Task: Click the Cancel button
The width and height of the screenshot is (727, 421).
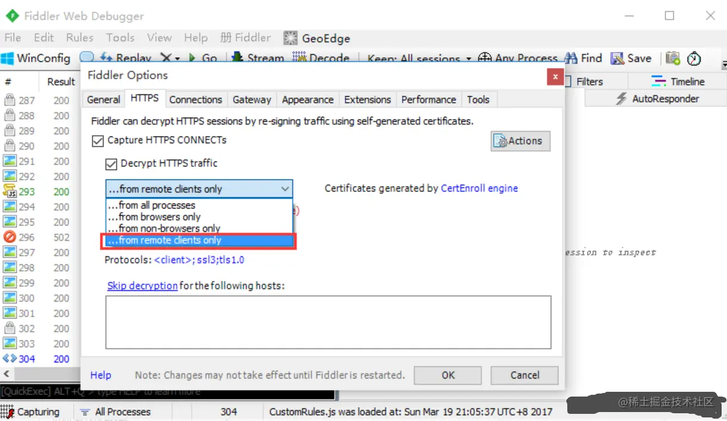Action: [524, 375]
